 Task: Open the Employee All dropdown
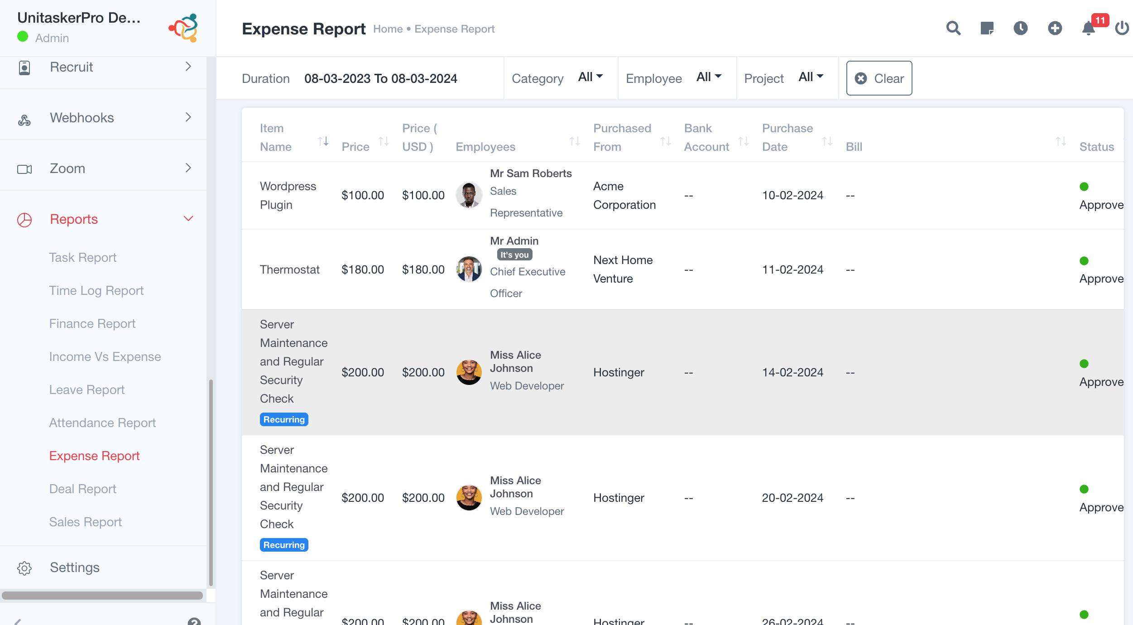tap(709, 77)
